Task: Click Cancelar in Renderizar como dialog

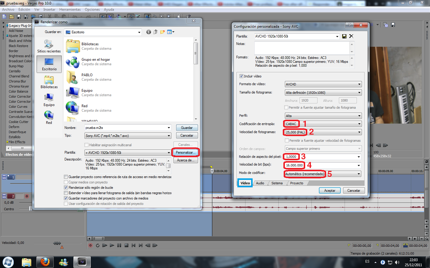Action: 187,135
